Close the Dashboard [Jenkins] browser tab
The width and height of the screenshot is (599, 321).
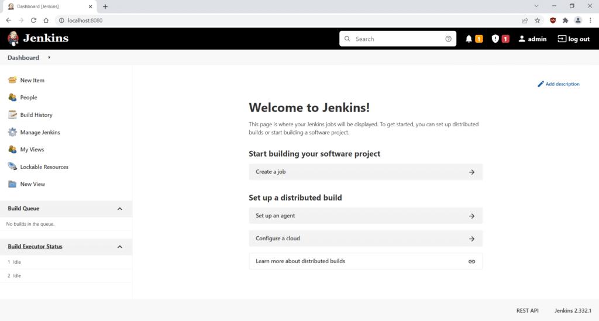91,6
